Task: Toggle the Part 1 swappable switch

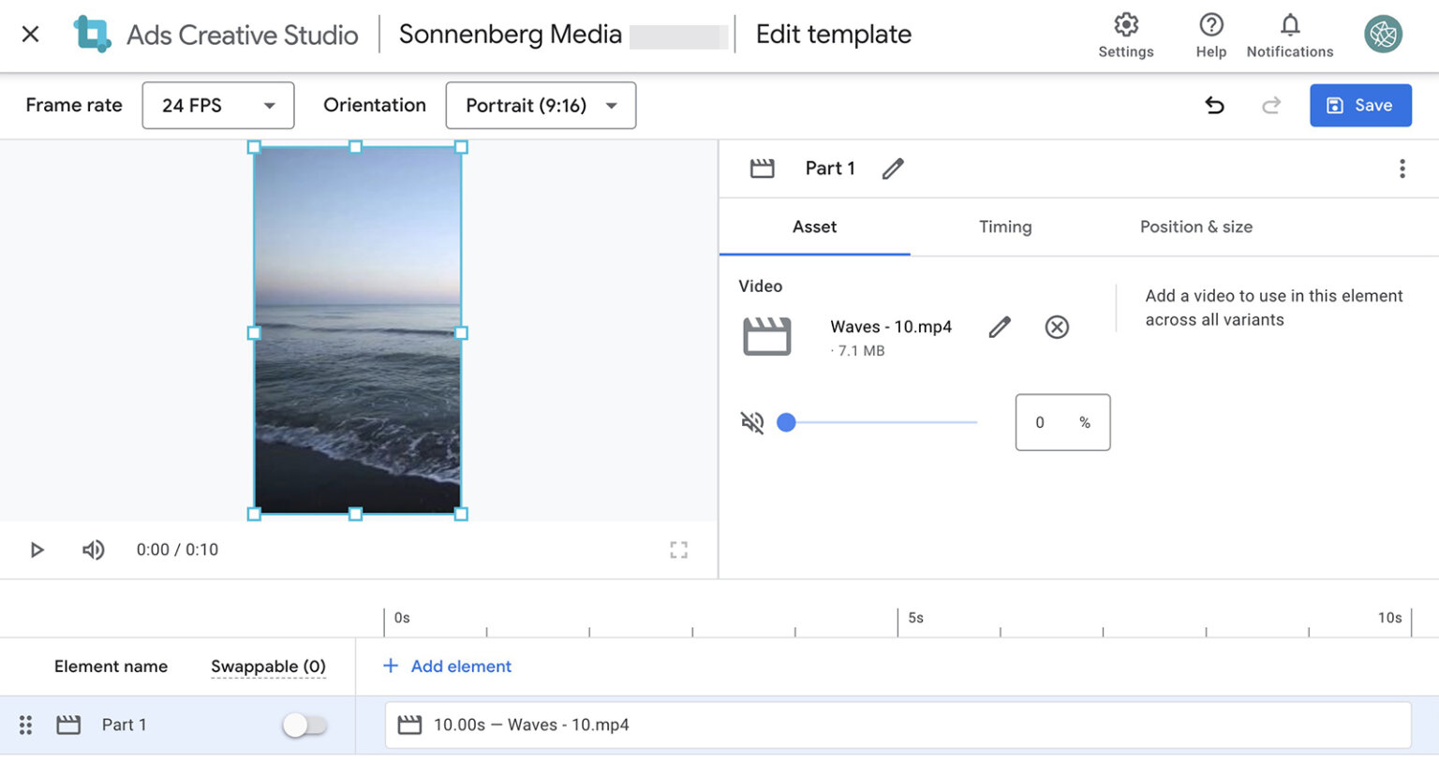Action: (304, 725)
